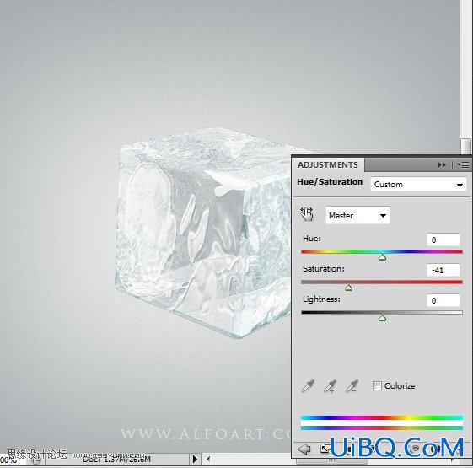Select the on-image adjustment hand tool
The height and width of the screenshot is (468, 473).
click(307, 214)
